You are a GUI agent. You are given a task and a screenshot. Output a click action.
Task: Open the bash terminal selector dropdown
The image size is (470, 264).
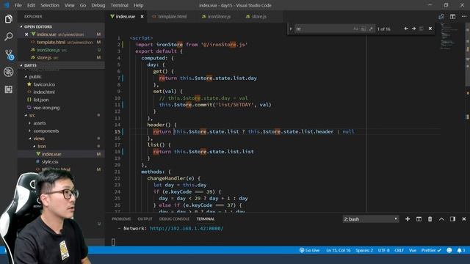point(370,219)
